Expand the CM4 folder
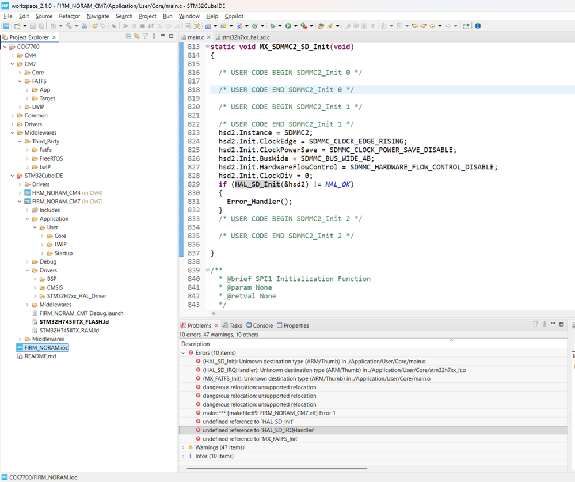This screenshot has width=575, height=482. [x=13, y=55]
